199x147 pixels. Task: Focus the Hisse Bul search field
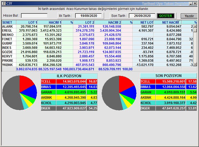[34, 16]
